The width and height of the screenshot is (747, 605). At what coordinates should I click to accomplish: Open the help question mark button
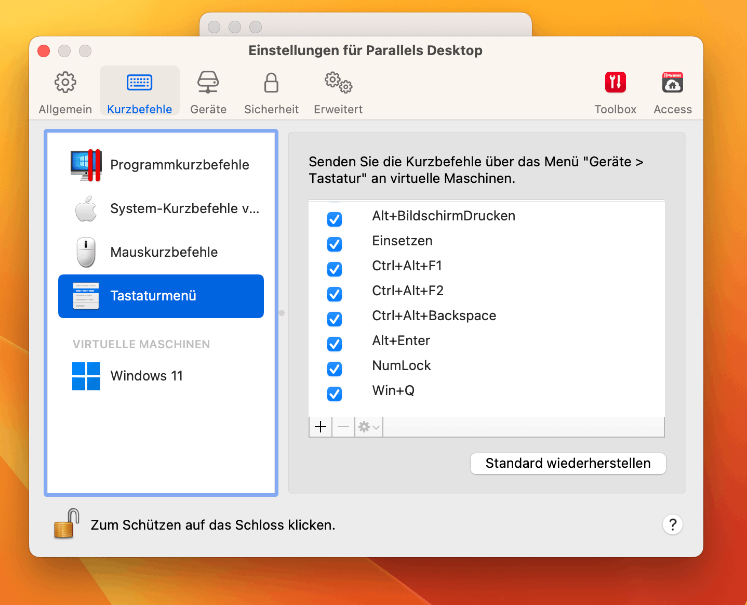673,524
